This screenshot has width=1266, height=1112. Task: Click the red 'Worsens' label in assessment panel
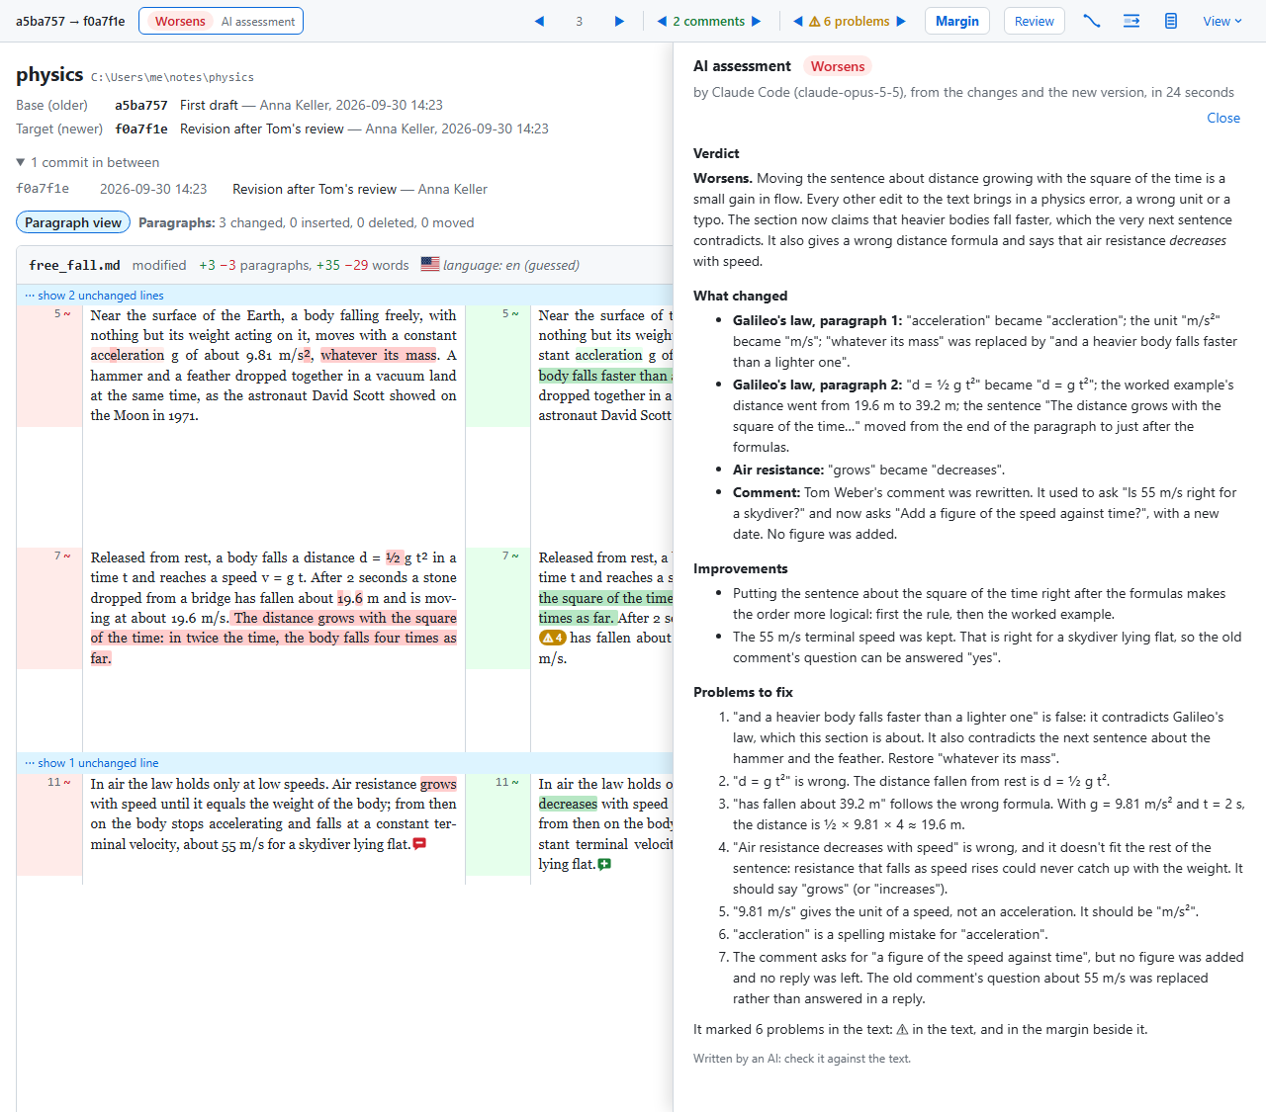pos(838,66)
